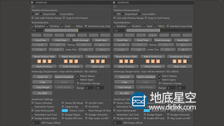The height and width of the screenshot is (126, 224).
Task: Toggle X axis under Show Motion Path, right panel
Action: pyautogui.click(x=121, y=61)
